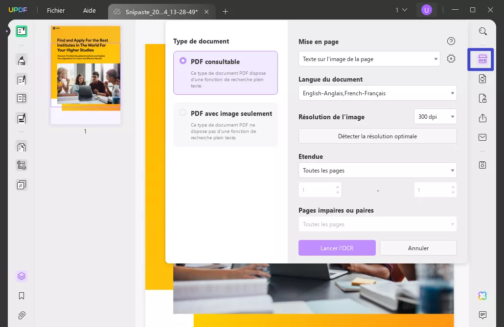Select the PDF consultable radio button
Image resolution: width=504 pixels, height=327 pixels.
pos(183,61)
